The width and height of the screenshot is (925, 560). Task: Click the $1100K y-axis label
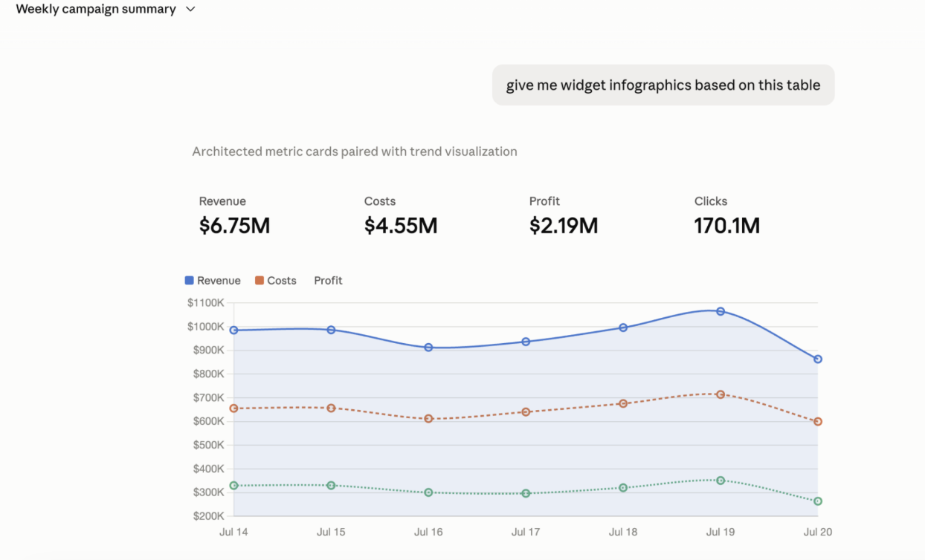206,303
